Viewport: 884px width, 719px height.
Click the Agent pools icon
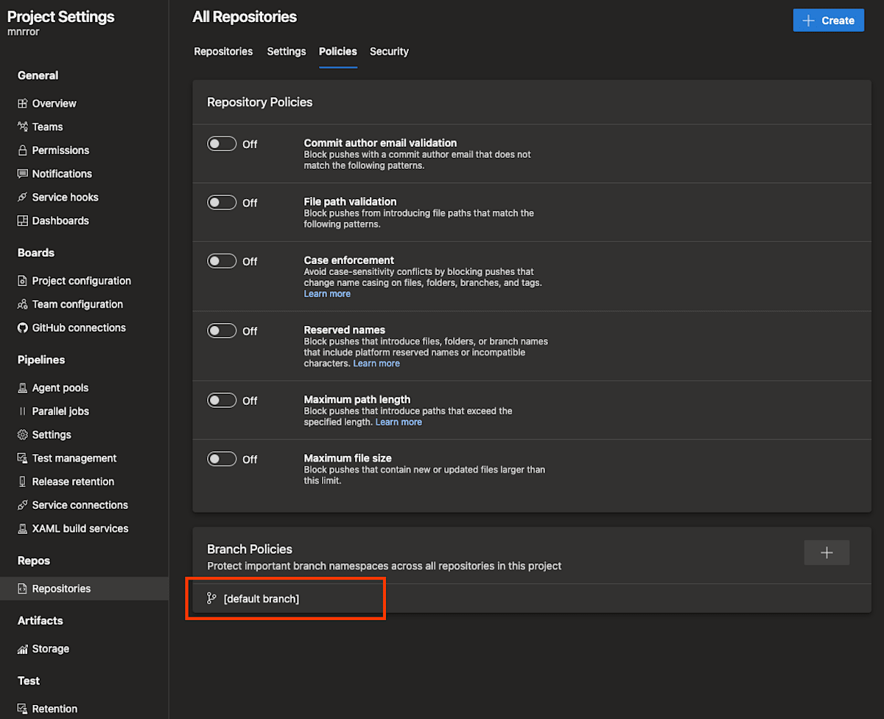pyautogui.click(x=23, y=388)
